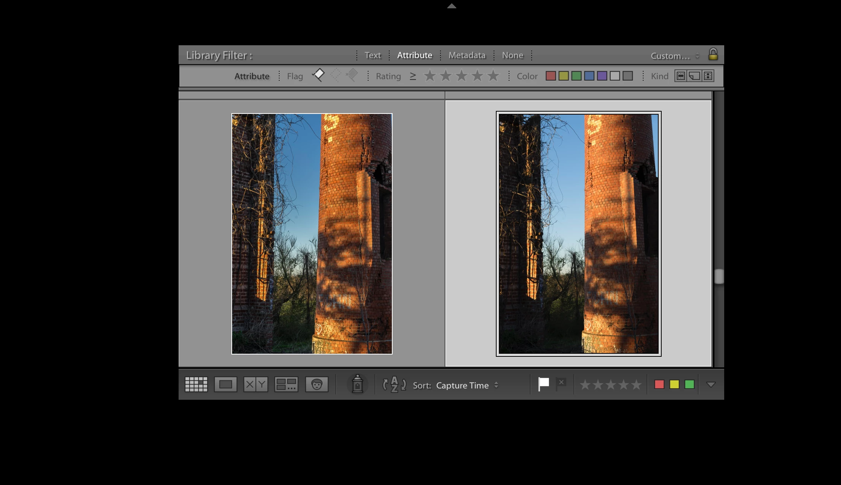Select the Painter spray can tool
This screenshot has width=841, height=485.
coord(357,384)
